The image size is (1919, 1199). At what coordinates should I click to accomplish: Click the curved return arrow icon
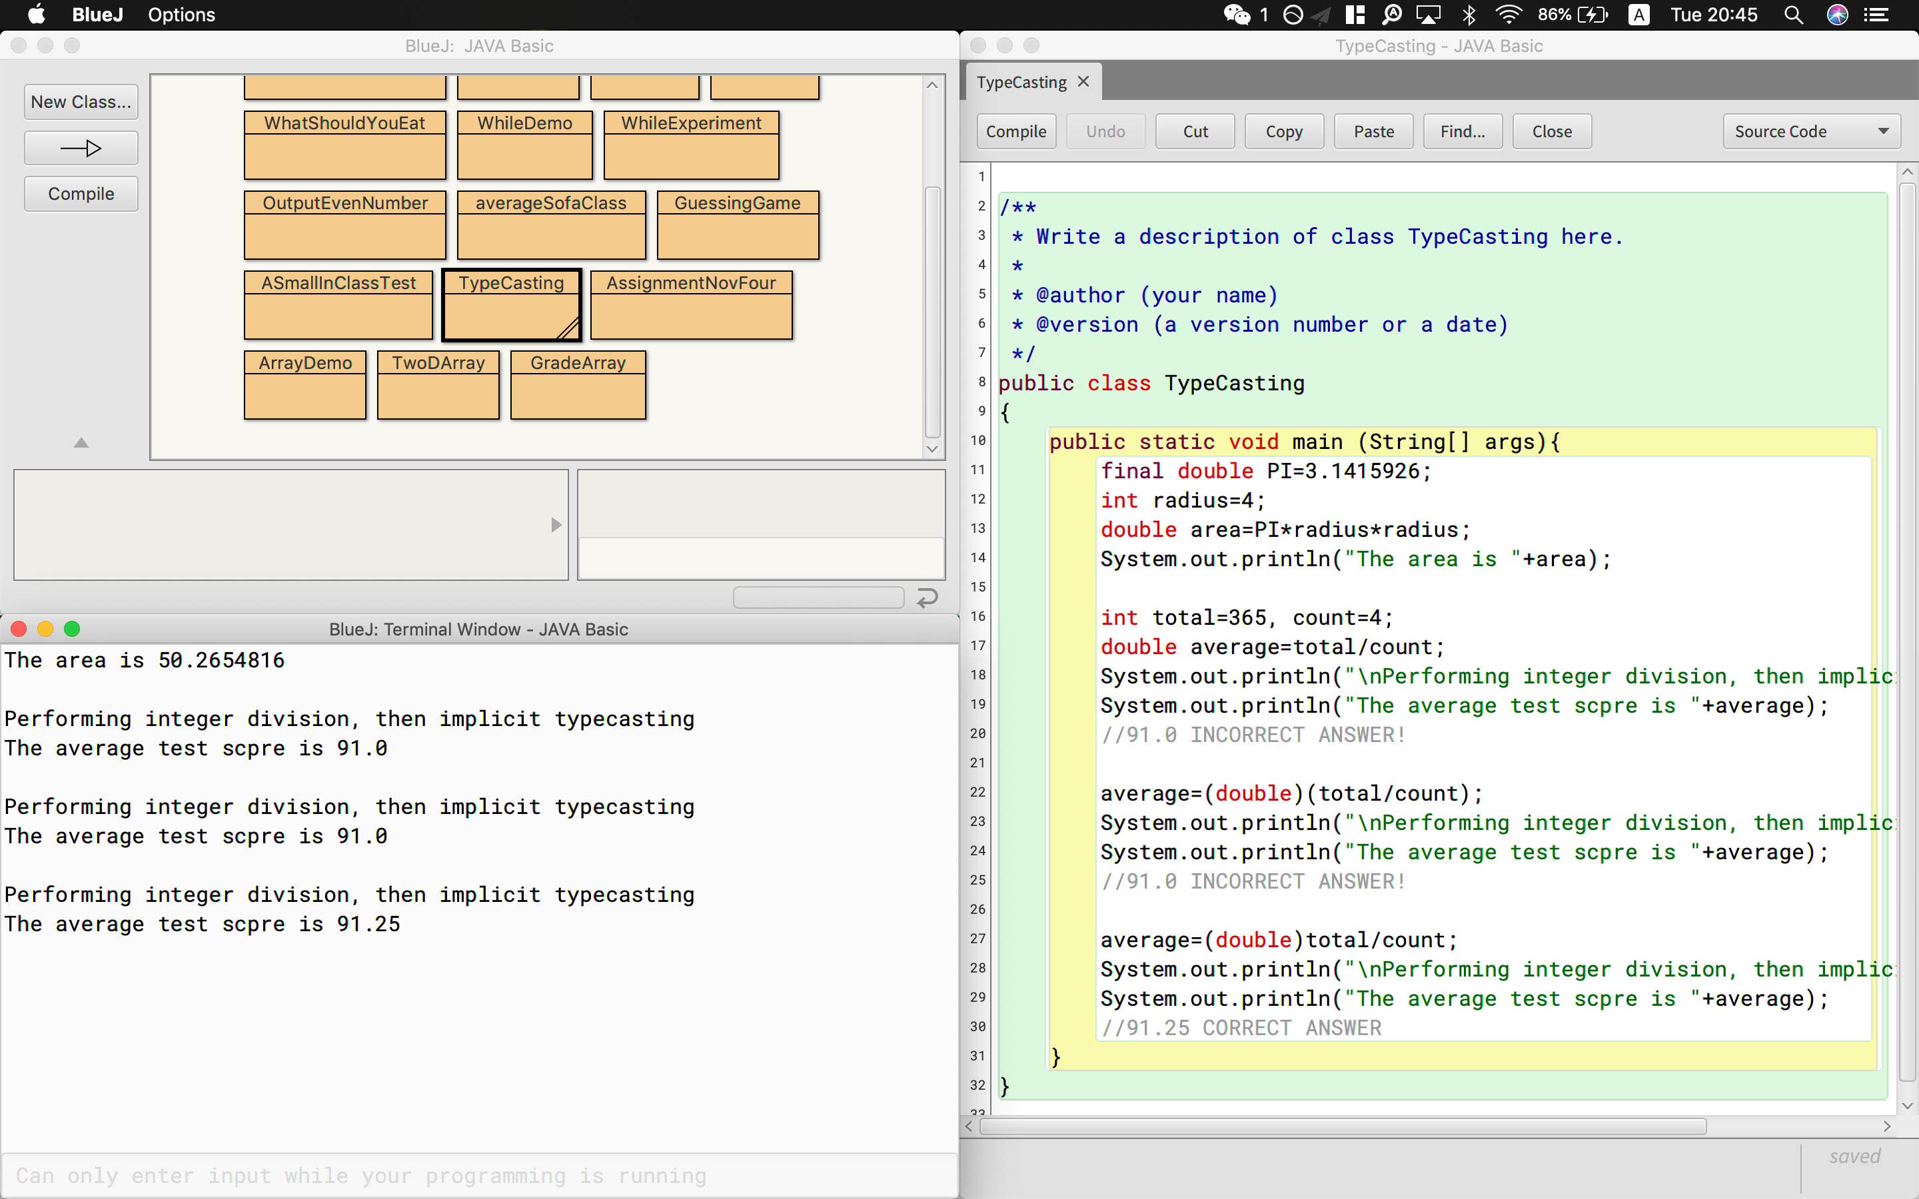[927, 598]
